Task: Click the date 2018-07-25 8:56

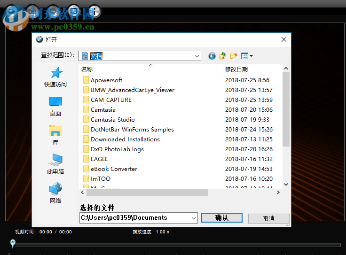Action: (247, 80)
